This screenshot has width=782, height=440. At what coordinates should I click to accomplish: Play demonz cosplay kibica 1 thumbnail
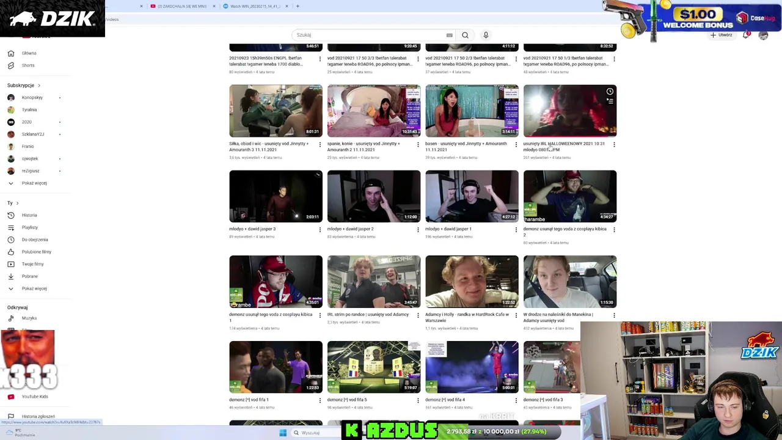coord(276,282)
